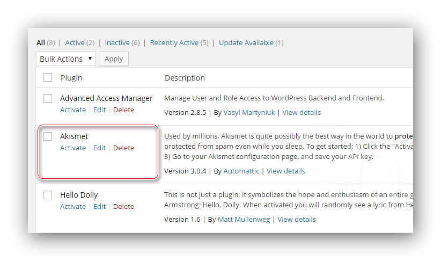441x261 pixels.
Task: Open Vasyl Martyniuk author link
Action: coord(249,112)
